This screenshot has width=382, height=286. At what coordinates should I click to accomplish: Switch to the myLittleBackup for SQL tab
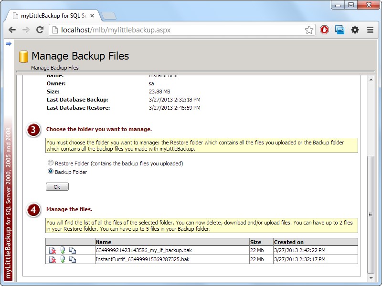click(53, 16)
